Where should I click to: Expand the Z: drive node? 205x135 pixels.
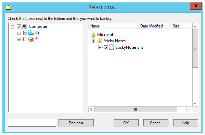pos(19,39)
